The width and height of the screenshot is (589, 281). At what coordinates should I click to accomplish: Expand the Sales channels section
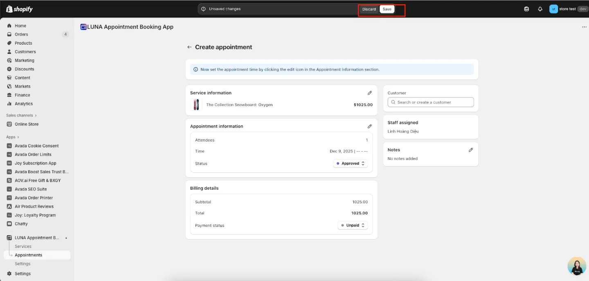pos(21,115)
